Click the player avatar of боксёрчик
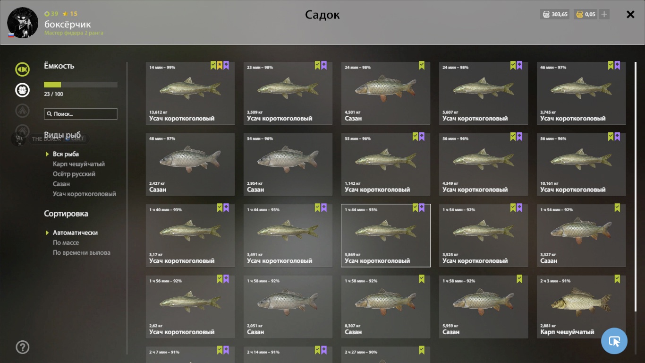Image resolution: width=645 pixels, height=363 pixels. [23, 23]
